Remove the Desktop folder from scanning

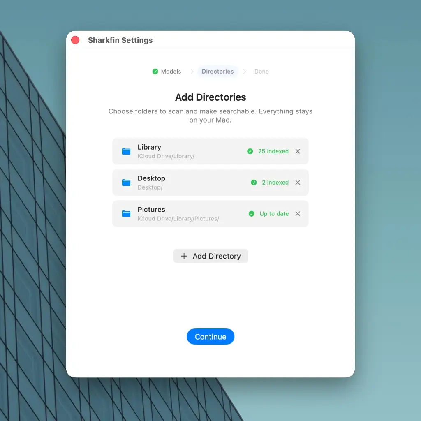[298, 183]
